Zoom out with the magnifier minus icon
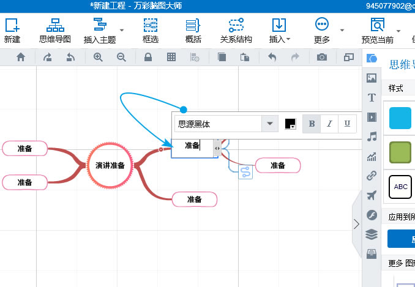415x287 pixels. [x=121, y=57]
